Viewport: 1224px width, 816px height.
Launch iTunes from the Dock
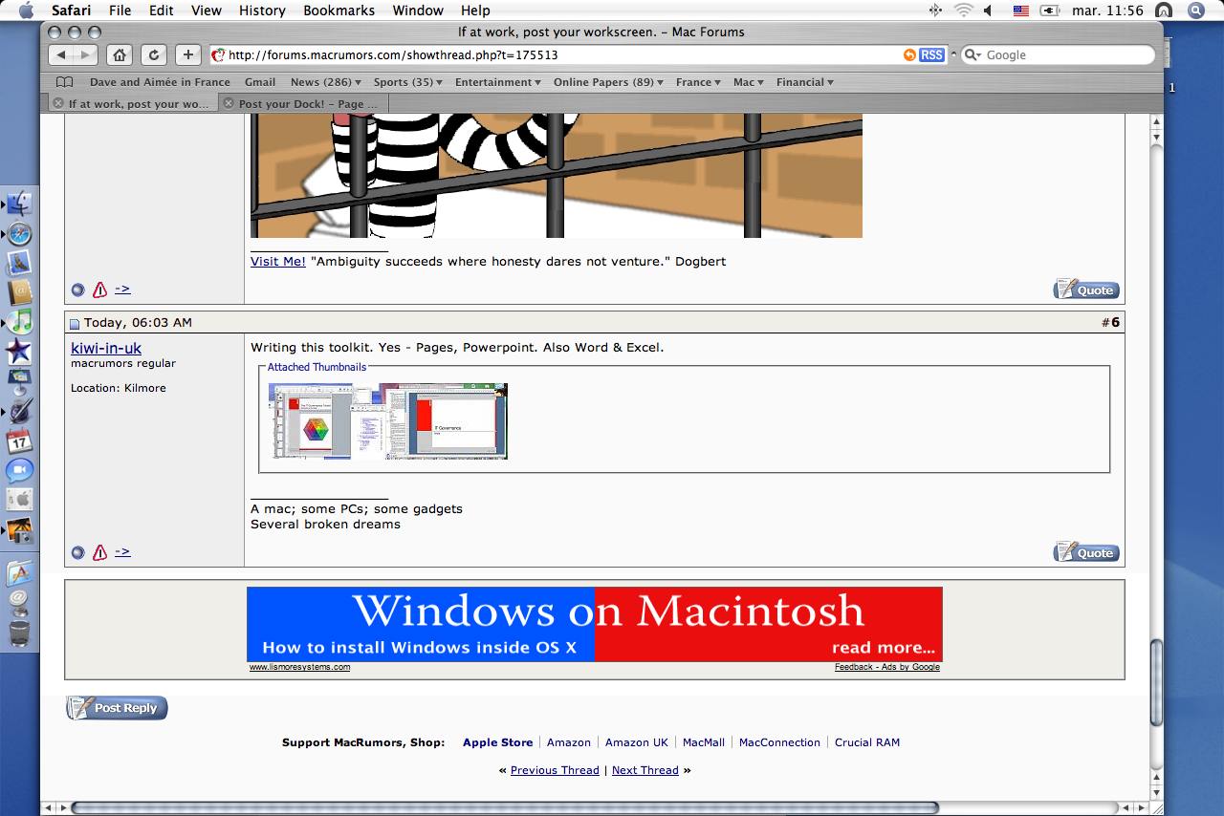tap(20, 322)
